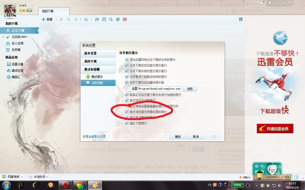The image size is (305, 190).
Task: Toggle 显示可边下边播提示 checkbox
Action: (x=127, y=100)
